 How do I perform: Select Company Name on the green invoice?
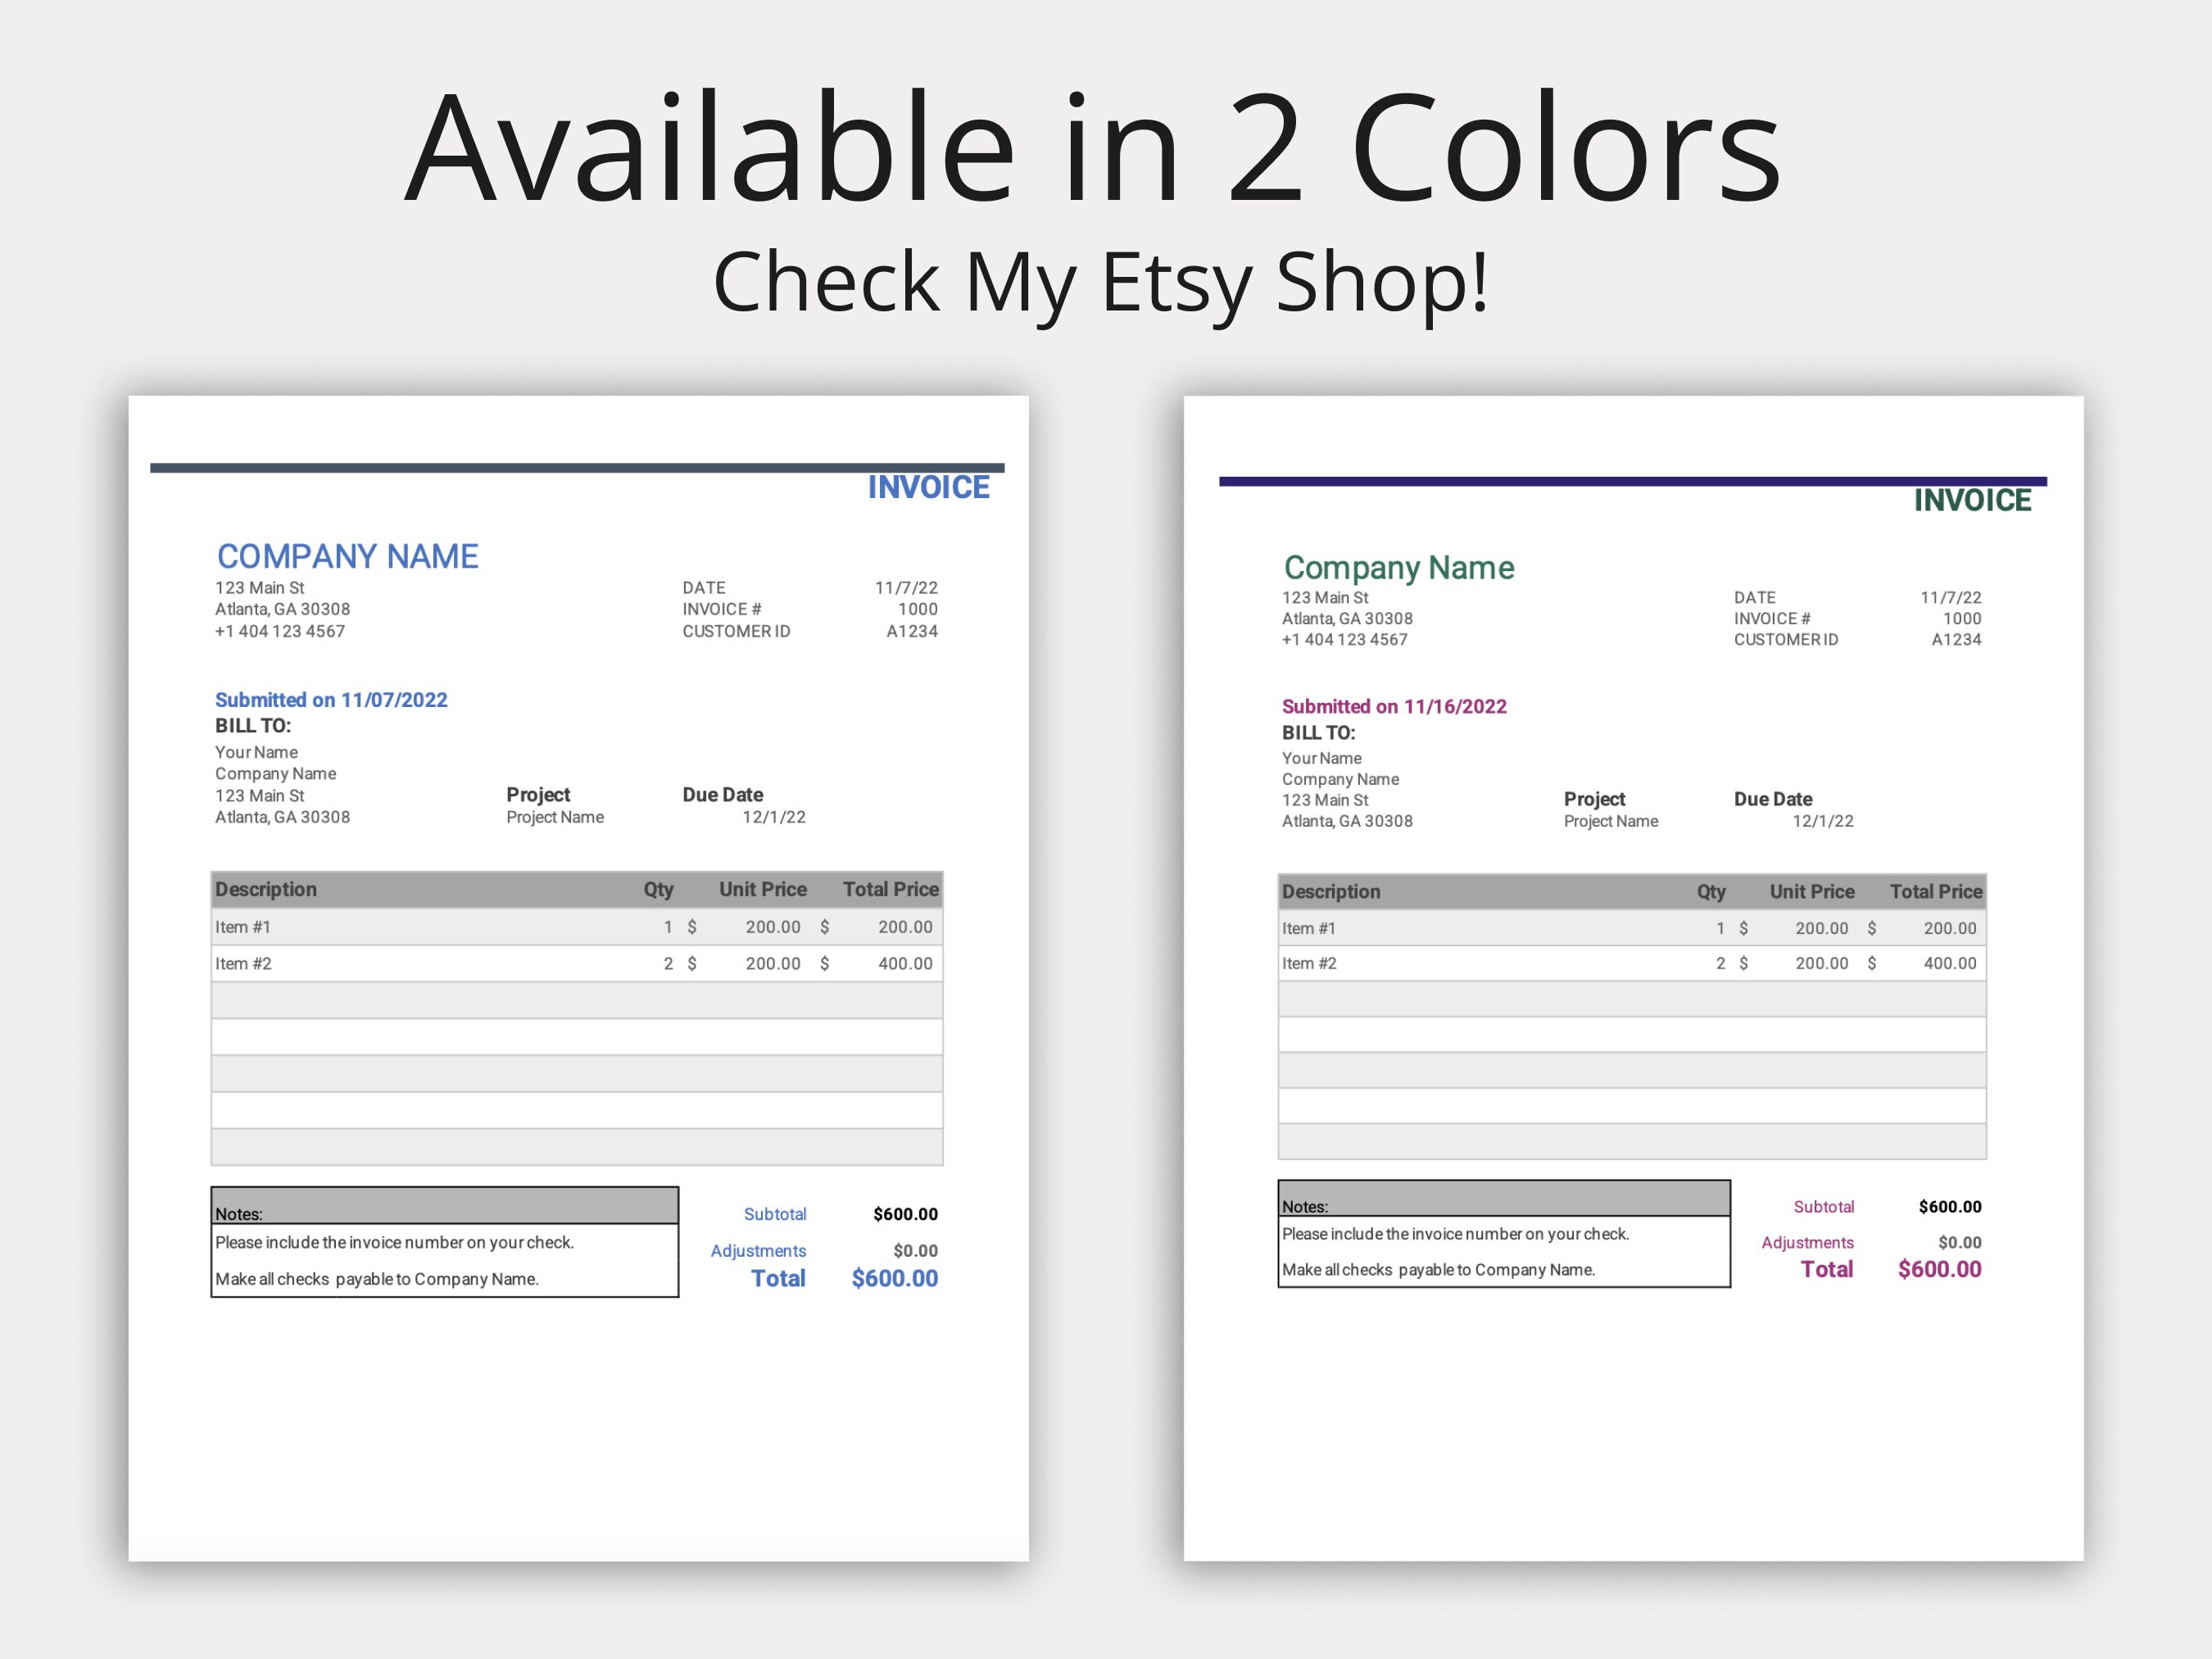tap(1399, 567)
